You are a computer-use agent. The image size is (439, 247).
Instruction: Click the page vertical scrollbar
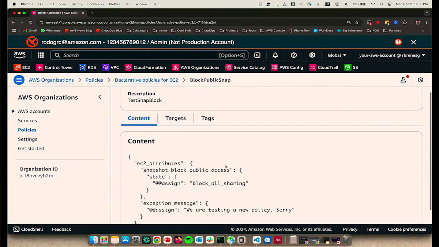[x=430, y=151]
